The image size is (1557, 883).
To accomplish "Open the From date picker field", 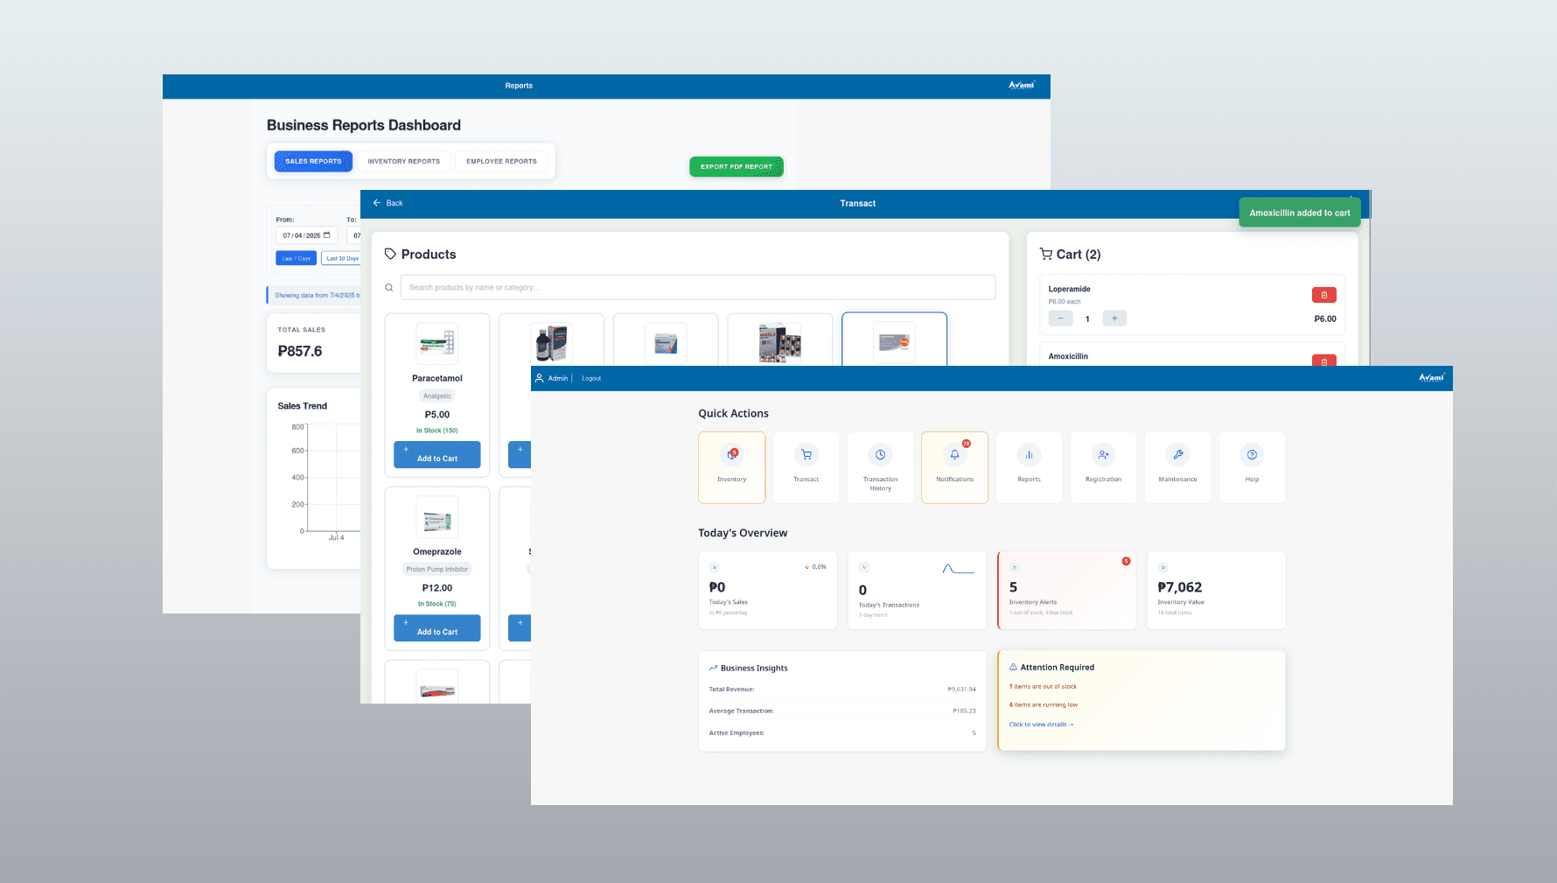I will tap(305, 235).
